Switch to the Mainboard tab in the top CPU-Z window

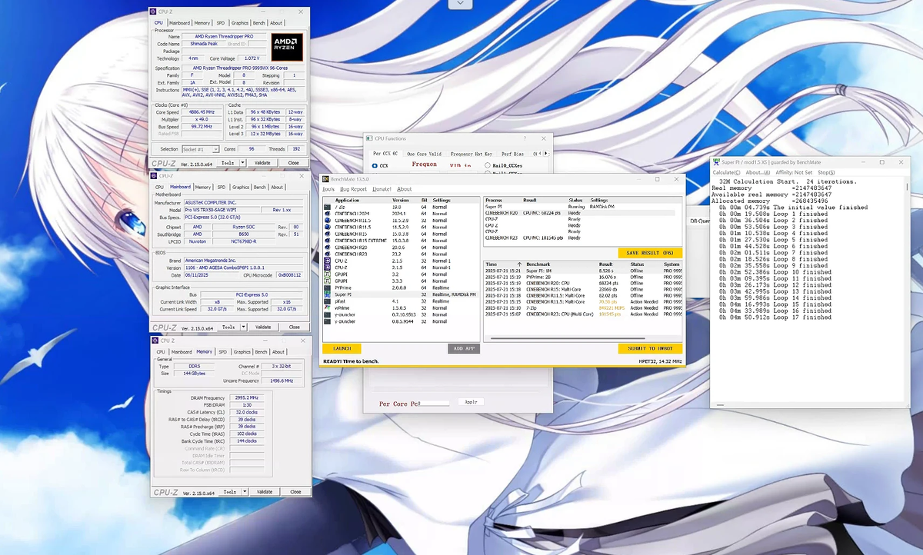pyautogui.click(x=179, y=23)
